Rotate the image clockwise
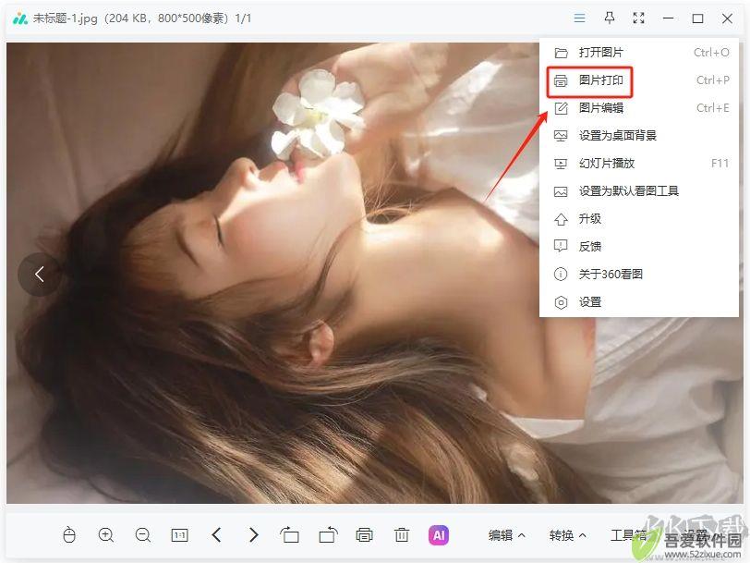Screen dimensions: 750x563 (328, 534)
